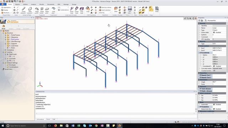
Task: Open the Analysis ribbon tab
Action: [x=33, y=4]
